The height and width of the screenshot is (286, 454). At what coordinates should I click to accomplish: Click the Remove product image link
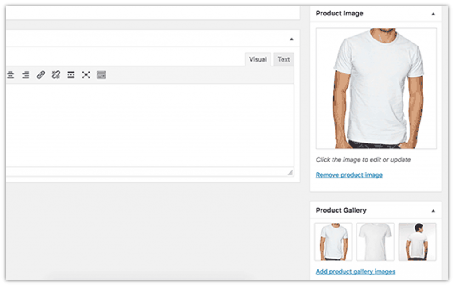click(348, 174)
